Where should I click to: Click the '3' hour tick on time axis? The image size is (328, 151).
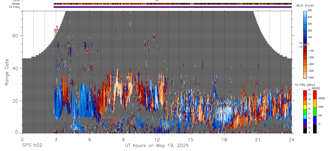pyautogui.click(x=56, y=139)
